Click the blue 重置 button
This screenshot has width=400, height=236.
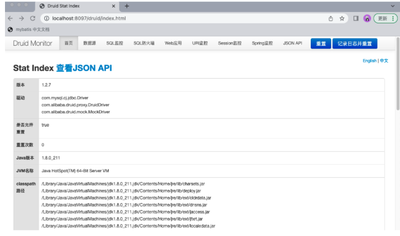(321, 44)
